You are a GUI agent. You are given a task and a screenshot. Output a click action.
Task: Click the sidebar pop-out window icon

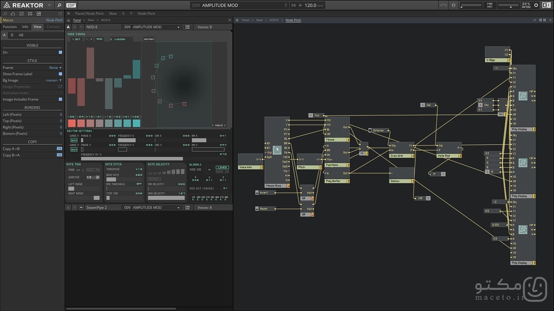60,14
